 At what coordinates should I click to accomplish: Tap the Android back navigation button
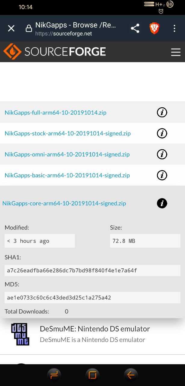131,375
